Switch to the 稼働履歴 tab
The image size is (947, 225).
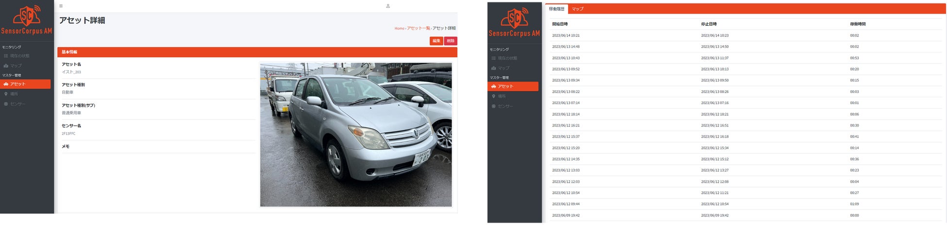(557, 9)
